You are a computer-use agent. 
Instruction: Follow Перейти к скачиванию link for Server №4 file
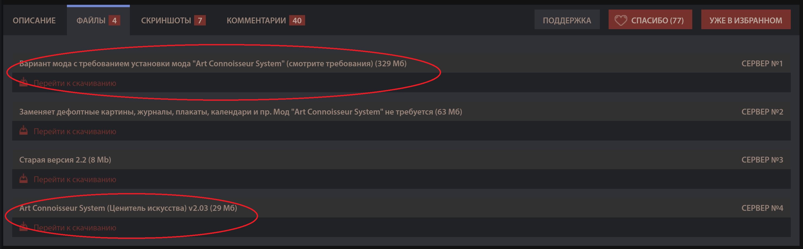[x=75, y=228]
